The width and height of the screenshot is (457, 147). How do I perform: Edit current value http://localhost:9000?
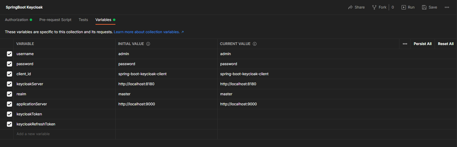[x=337, y=104]
